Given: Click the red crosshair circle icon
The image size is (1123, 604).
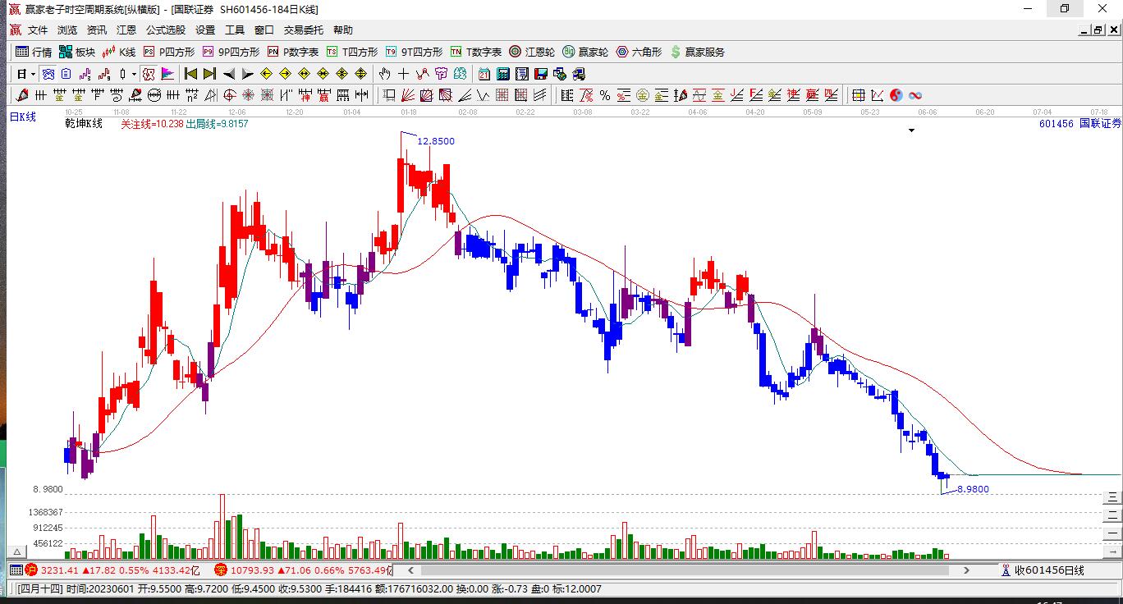Looking at the screenshot, I should point(230,95).
